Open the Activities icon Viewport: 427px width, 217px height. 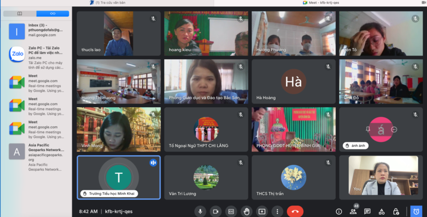coord(382,211)
